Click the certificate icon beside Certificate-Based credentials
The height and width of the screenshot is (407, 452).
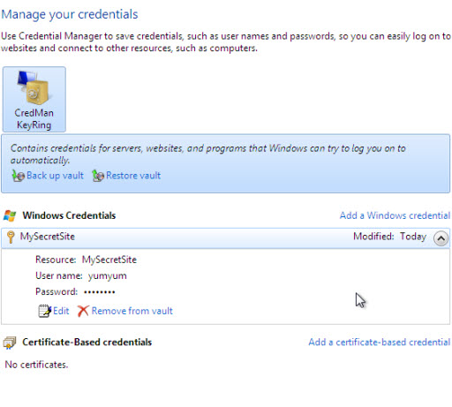point(10,343)
